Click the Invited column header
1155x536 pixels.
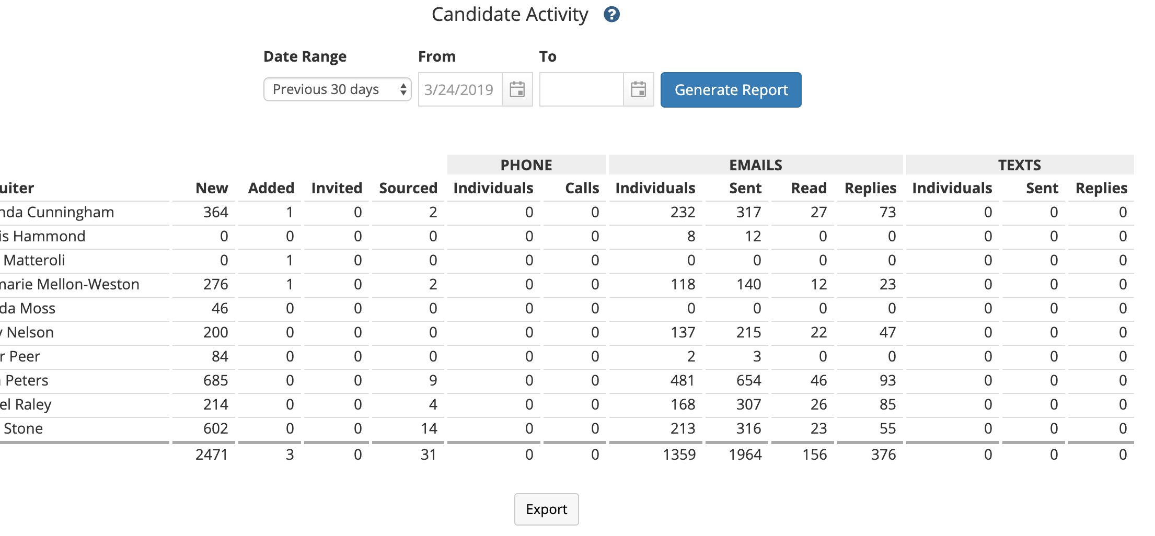[x=337, y=188]
